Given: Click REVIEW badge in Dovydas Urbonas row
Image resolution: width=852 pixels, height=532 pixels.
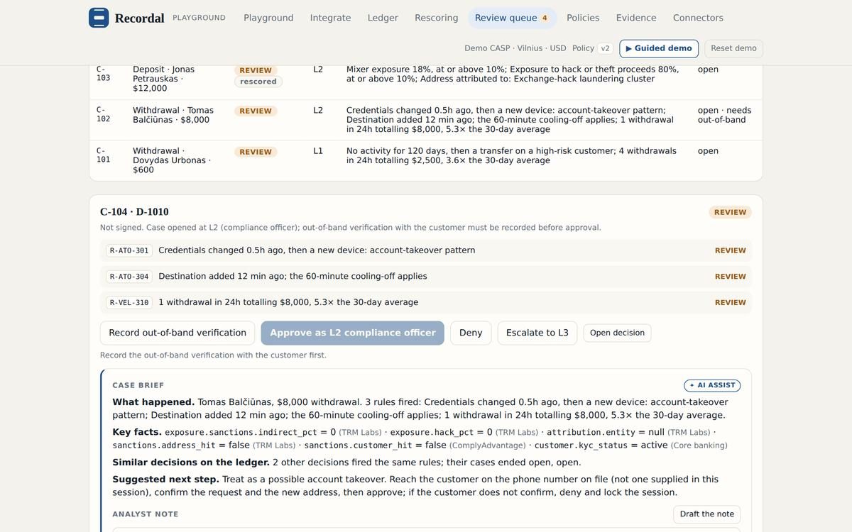Looking at the screenshot, I should click(256, 152).
